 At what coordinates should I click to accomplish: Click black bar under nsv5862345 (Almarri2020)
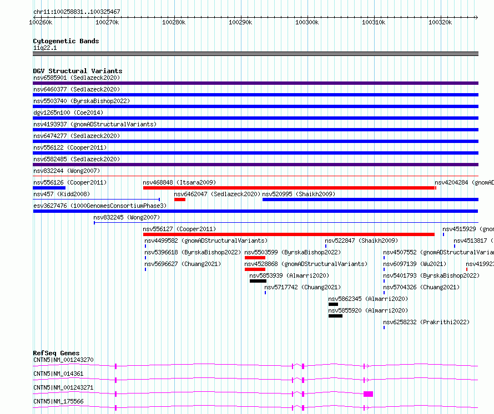pos(334,304)
